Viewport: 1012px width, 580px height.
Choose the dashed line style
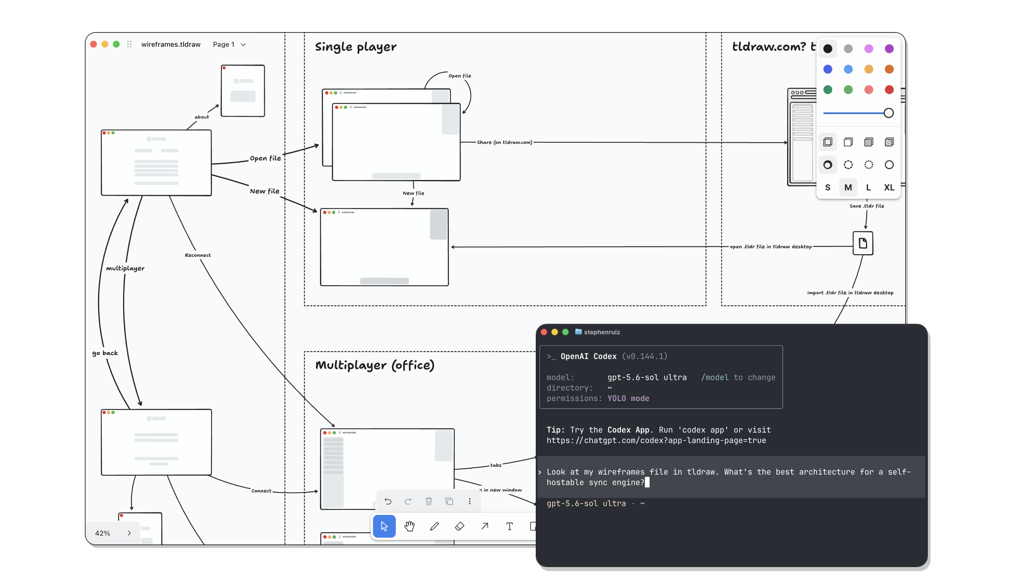pyautogui.click(x=848, y=165)
